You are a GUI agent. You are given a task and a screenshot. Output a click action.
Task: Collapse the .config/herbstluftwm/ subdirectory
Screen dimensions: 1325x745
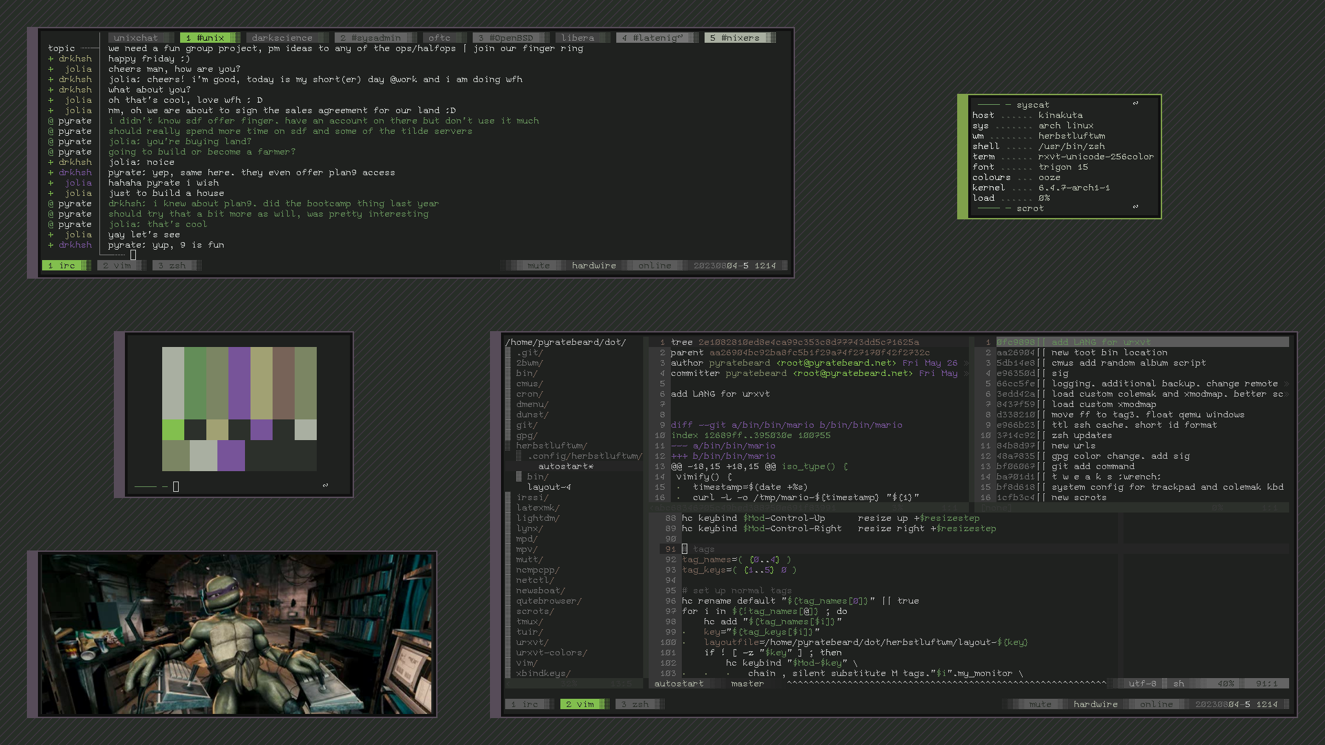point(585,456)
